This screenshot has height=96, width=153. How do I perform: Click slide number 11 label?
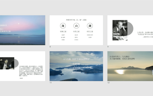pyautogui.click(x=51, y=83)
